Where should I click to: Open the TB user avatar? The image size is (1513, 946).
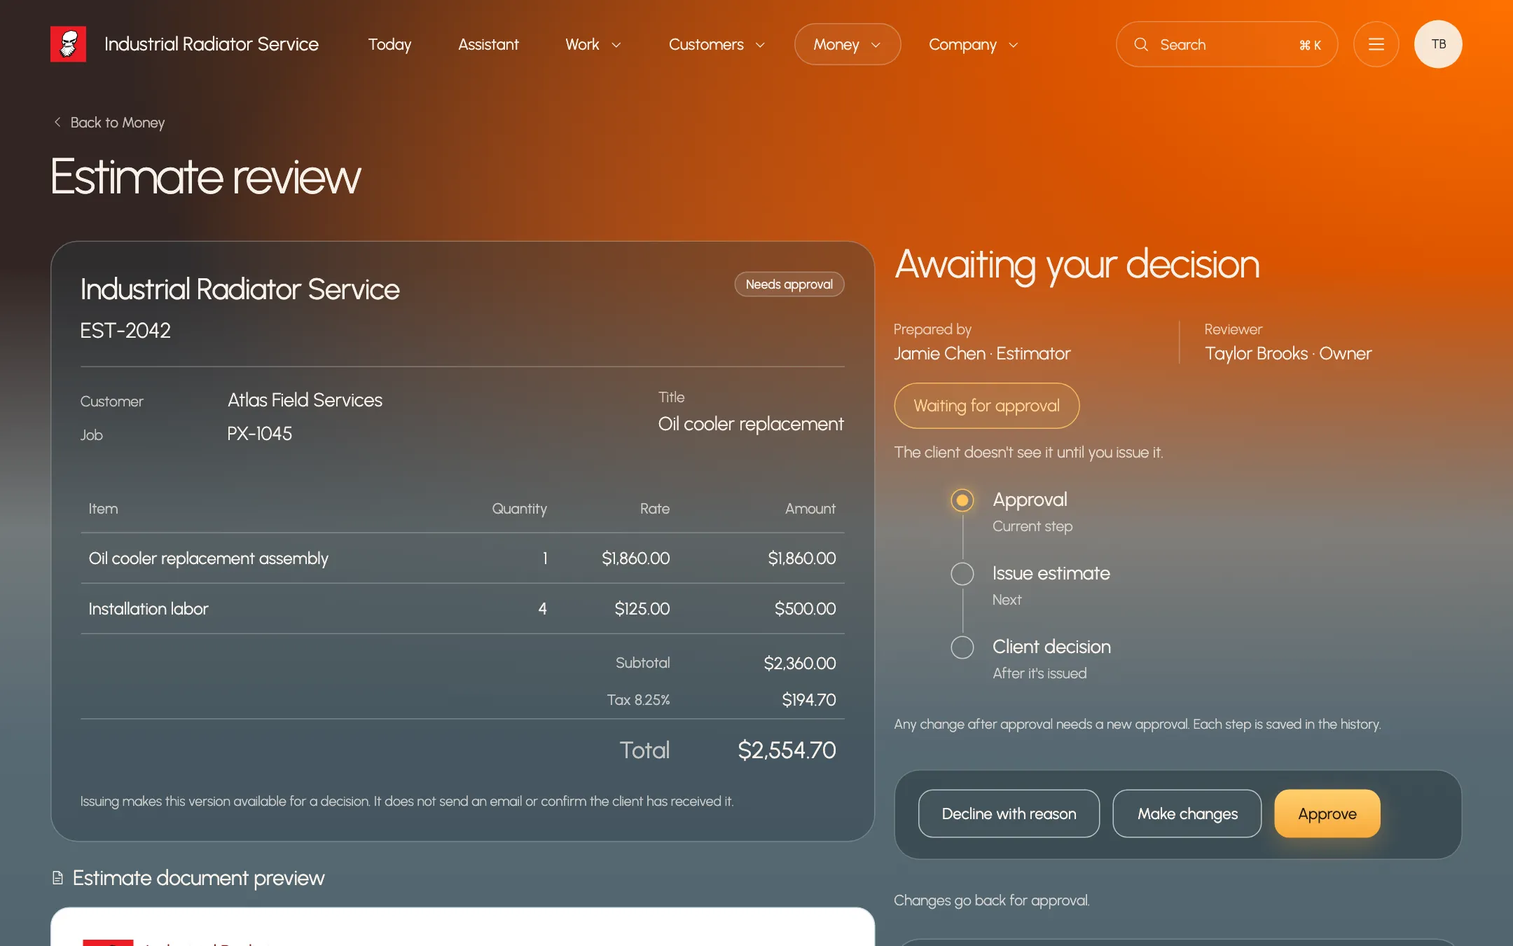pos(1438,44)
